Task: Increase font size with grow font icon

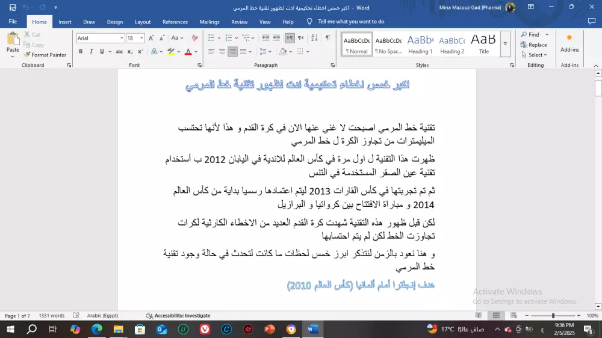Action: (151, 38)
